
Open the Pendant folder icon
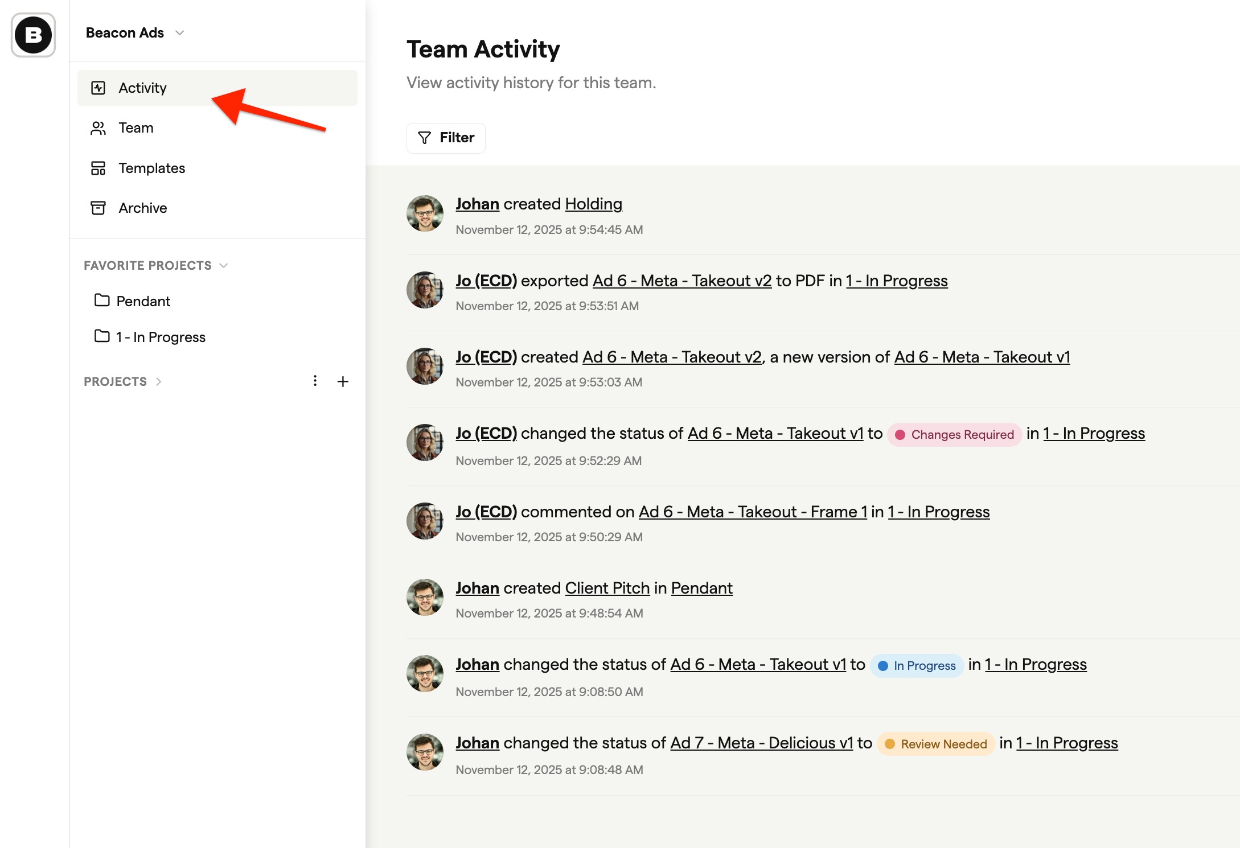102,300
